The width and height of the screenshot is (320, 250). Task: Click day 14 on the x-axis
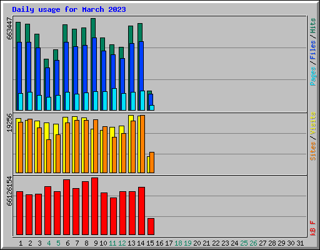point(141,243)
